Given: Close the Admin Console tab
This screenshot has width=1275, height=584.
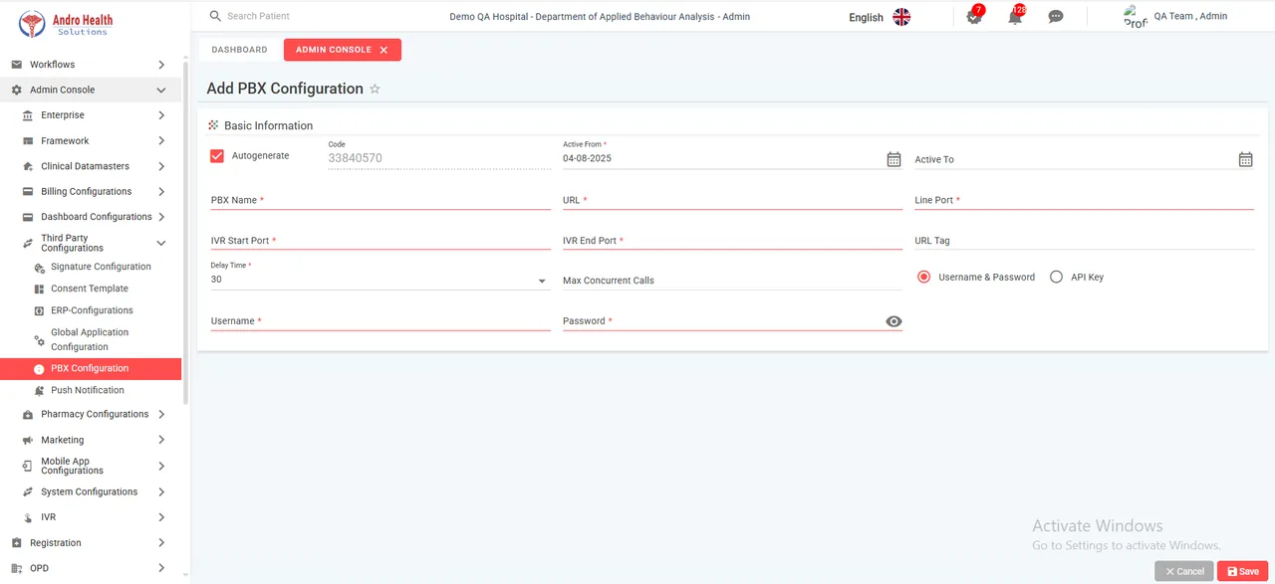Looking at the screenshot, I should (x=383, y=50).
